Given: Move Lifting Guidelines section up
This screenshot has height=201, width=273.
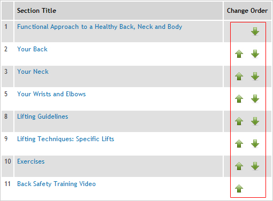Looking at the screenshot, I should tap(239, 121).
